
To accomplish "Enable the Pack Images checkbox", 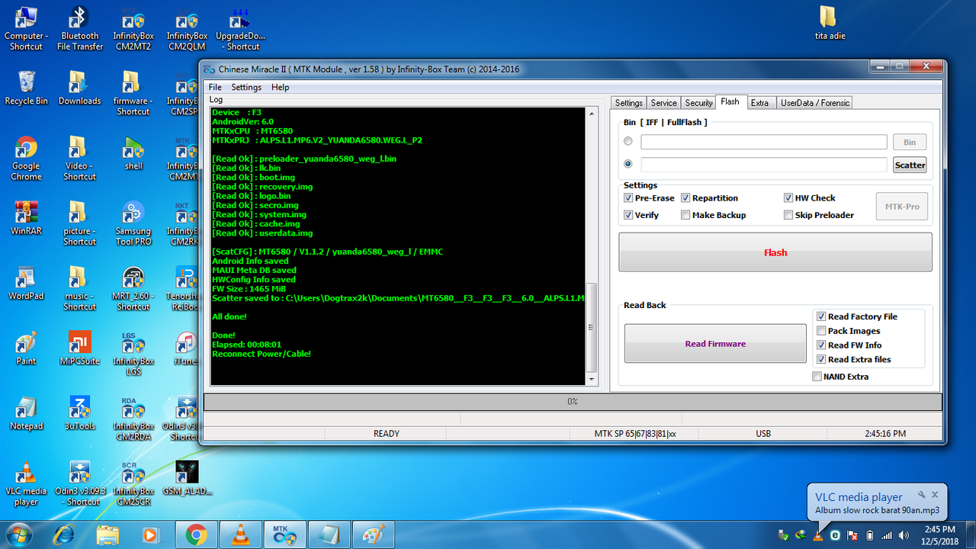I will click(x=821, y=331).
